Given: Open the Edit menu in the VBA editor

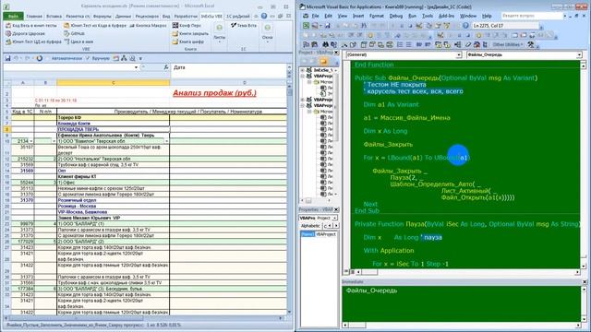Looking at the screenshot, I should point(329,16).
